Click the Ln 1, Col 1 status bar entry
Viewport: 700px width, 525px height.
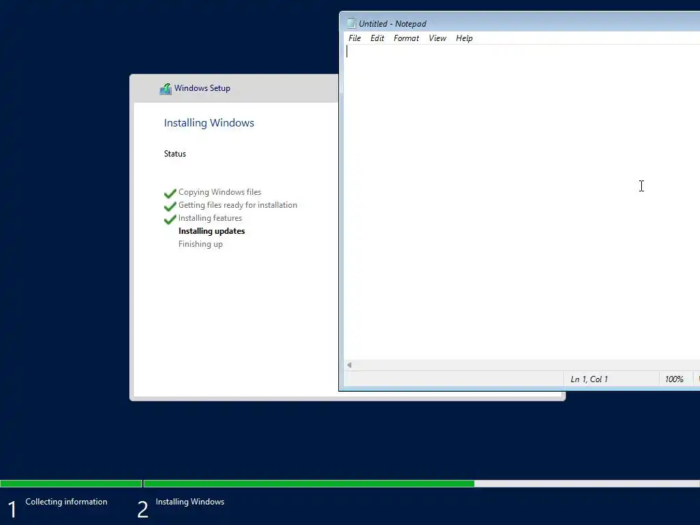point(589,379)
